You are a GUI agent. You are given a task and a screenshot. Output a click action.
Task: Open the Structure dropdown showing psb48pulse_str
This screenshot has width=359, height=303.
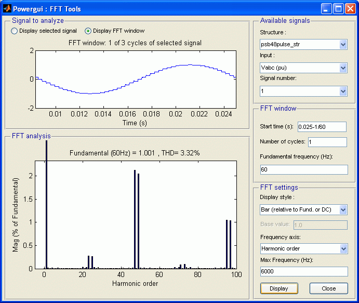click(x=303, y=45)
